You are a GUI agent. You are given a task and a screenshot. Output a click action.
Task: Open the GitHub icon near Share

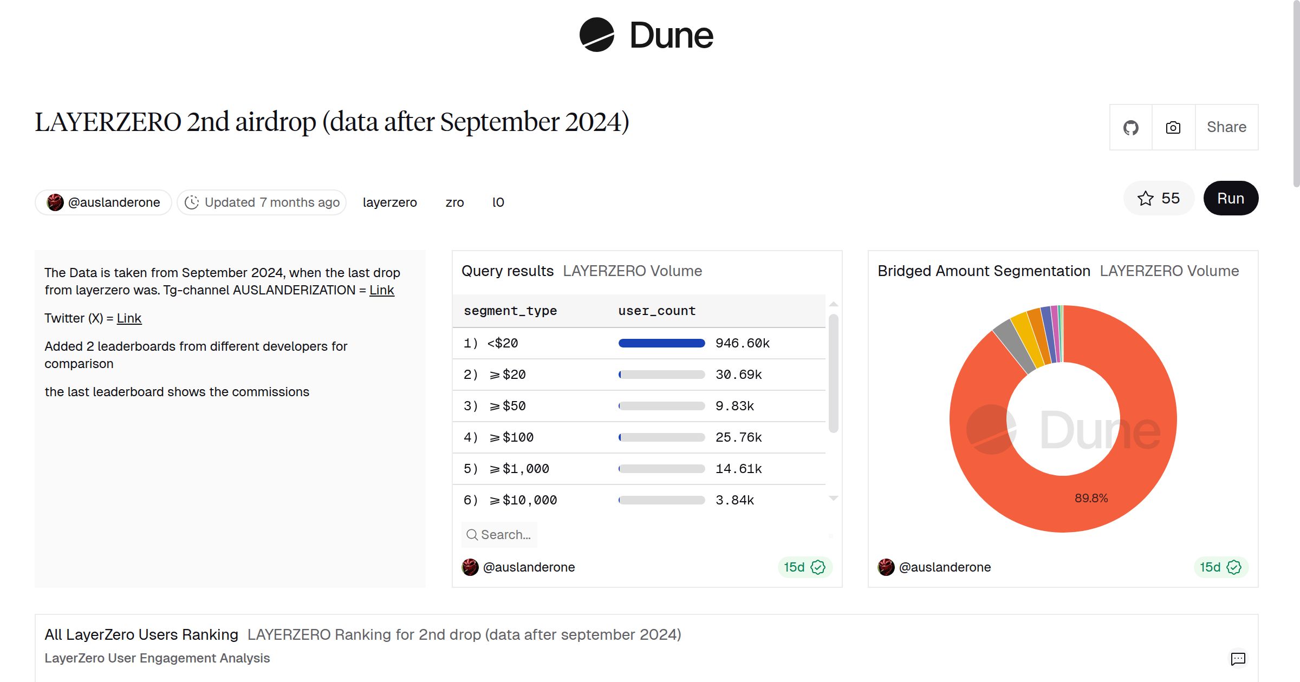click(1130, 127)
